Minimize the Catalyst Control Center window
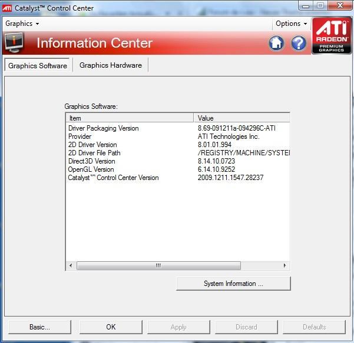354x343 pixels. pos(306,6)
